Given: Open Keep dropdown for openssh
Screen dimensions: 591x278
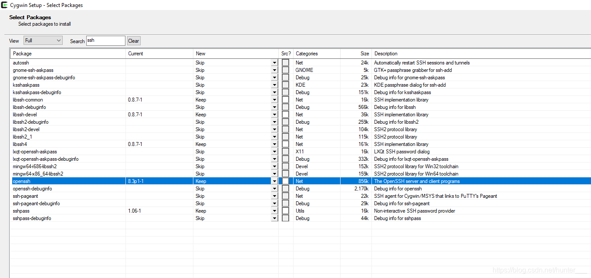Looking at the screenshot, I should [274, 181].
